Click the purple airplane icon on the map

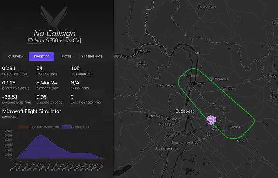coord(210,123)
